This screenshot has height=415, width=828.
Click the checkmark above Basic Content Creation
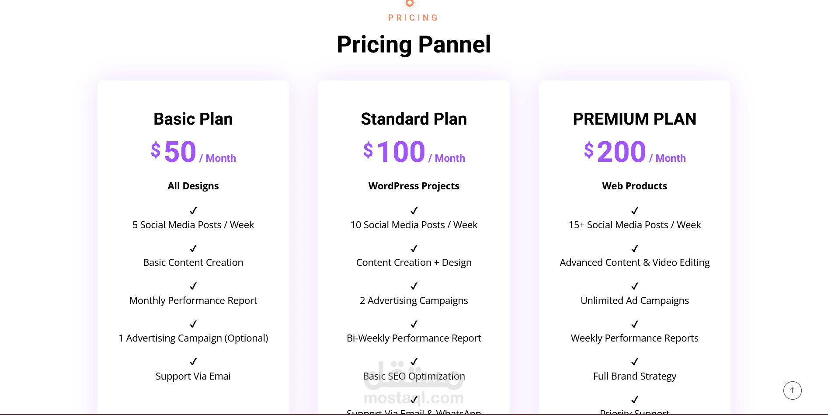pos(193,248)
